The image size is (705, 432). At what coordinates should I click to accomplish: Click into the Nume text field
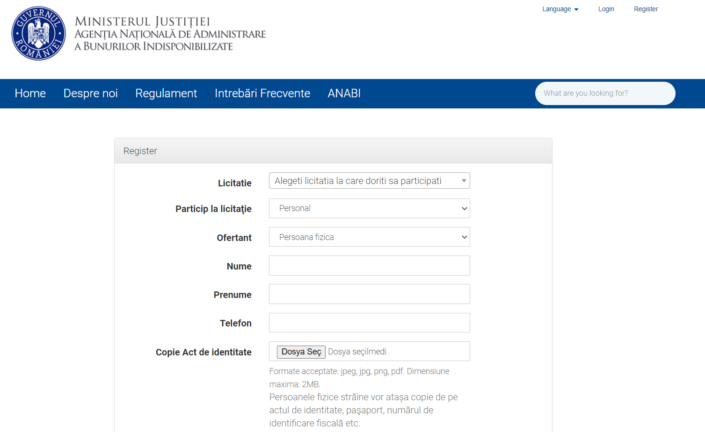[369, 266]
